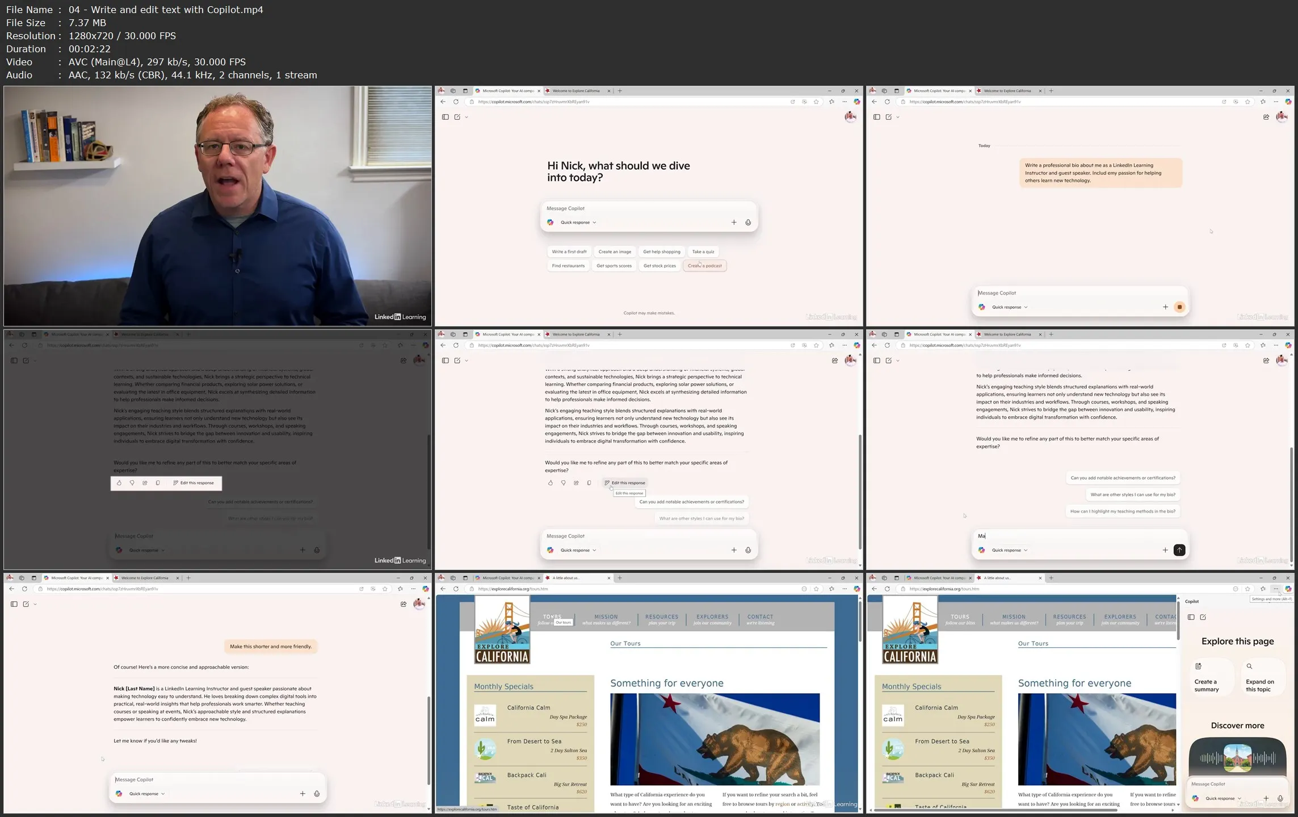Click the Discover more podcast thumbnail

[x=1237, y=758]
